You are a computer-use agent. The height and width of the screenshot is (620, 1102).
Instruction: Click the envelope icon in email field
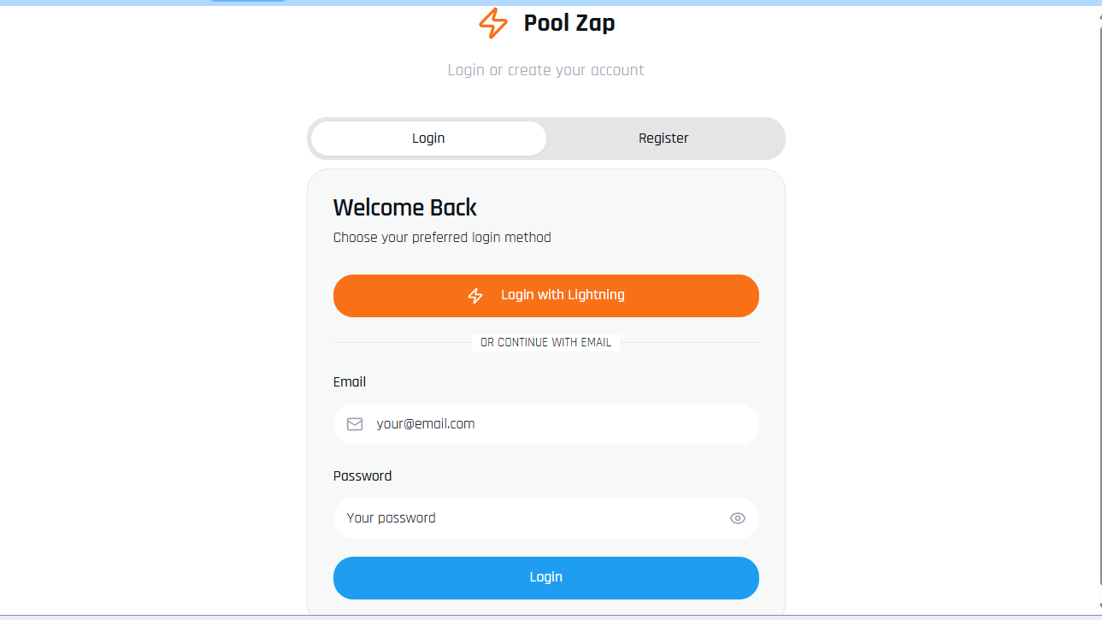(x=355, y=424)
